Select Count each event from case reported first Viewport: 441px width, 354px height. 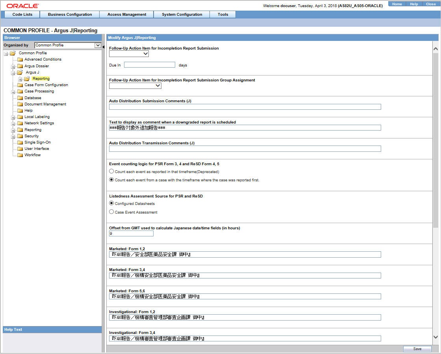(111, 179)
